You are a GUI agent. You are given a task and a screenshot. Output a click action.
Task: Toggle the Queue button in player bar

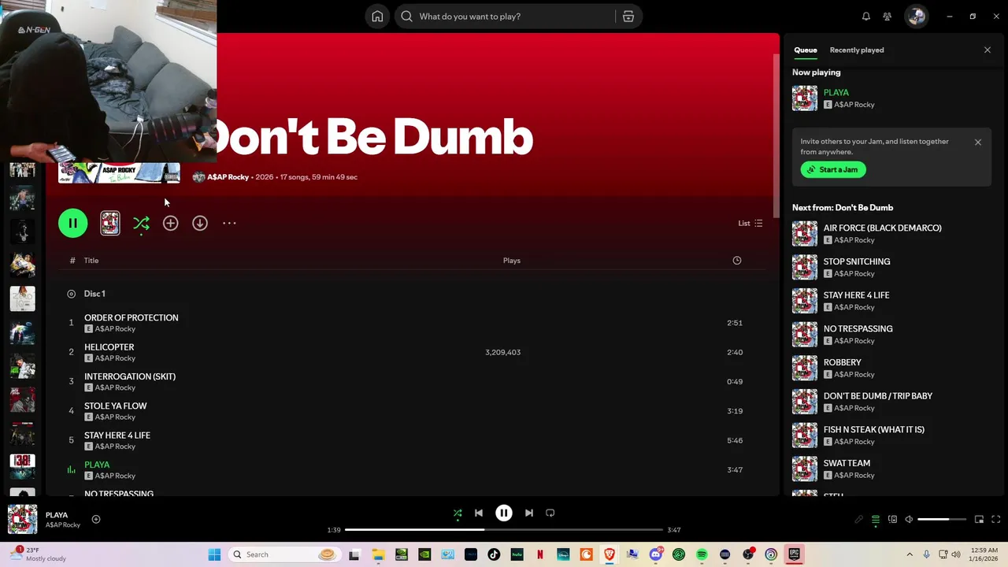tap(876, 520)
